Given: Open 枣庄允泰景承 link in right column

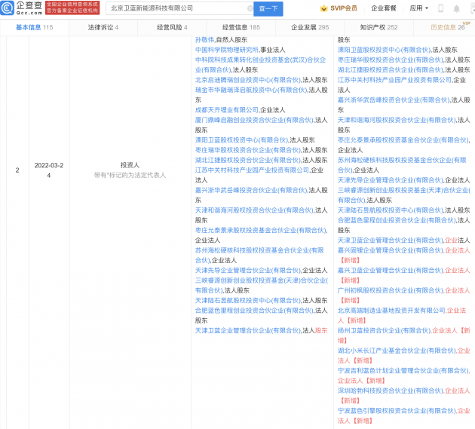Looking at the screenshot, I should [x=403, y=139].
